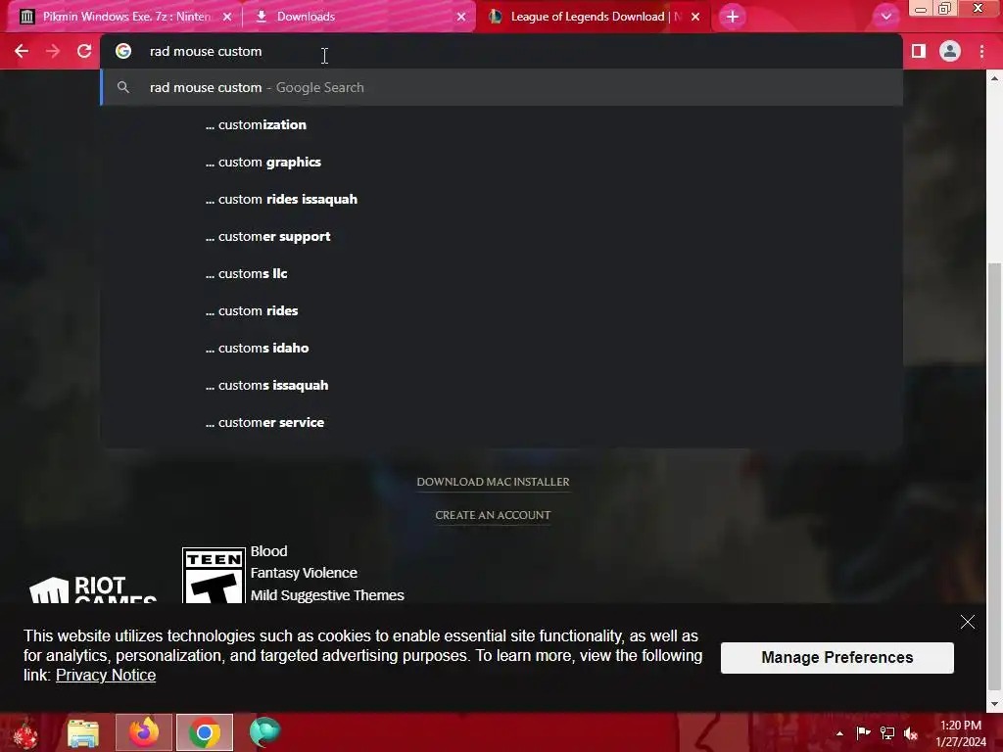The width and height of the screenshot is (1003, 752).
Task: Click the scrollbar up arrow
Action: point(995,78)
